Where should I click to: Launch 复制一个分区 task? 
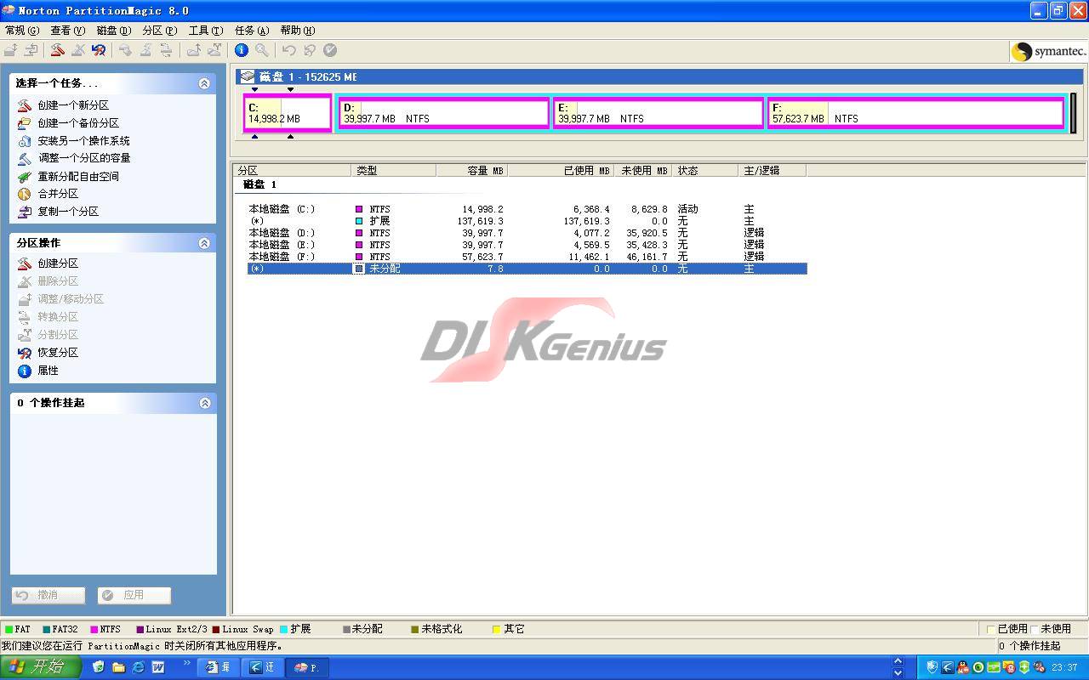(x=68, y=212)
